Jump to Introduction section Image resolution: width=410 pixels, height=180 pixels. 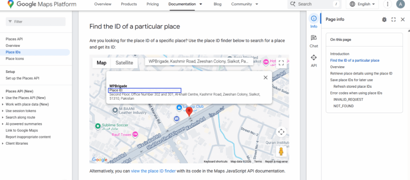click(340, 54)
